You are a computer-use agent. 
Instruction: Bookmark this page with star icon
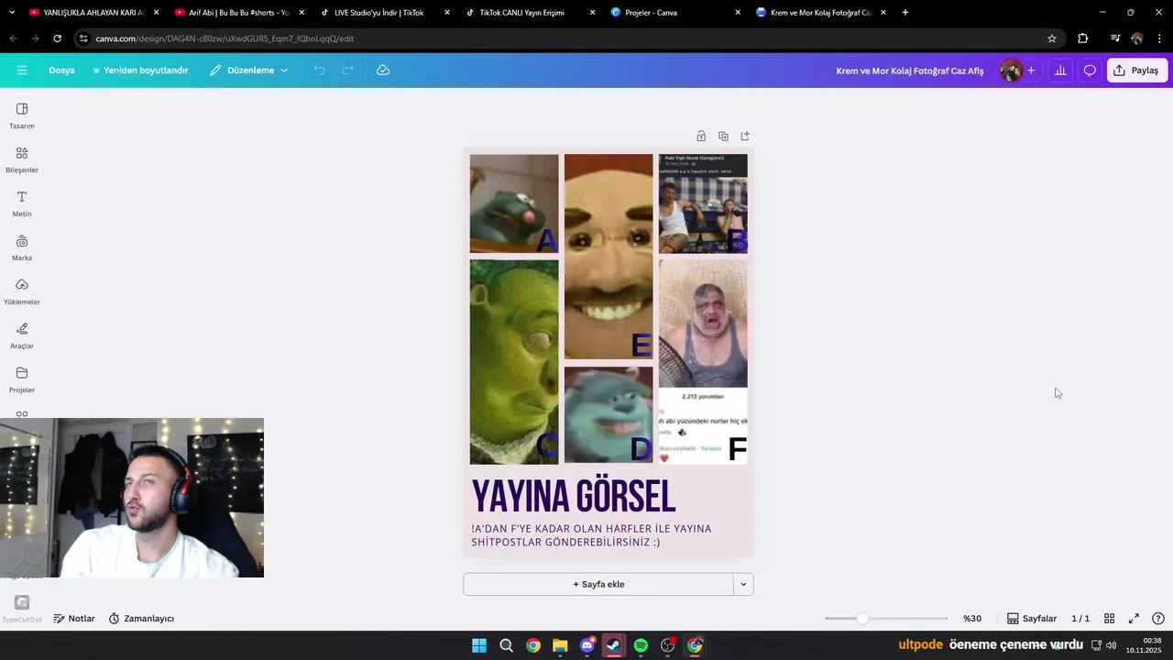coord(1052,38)
